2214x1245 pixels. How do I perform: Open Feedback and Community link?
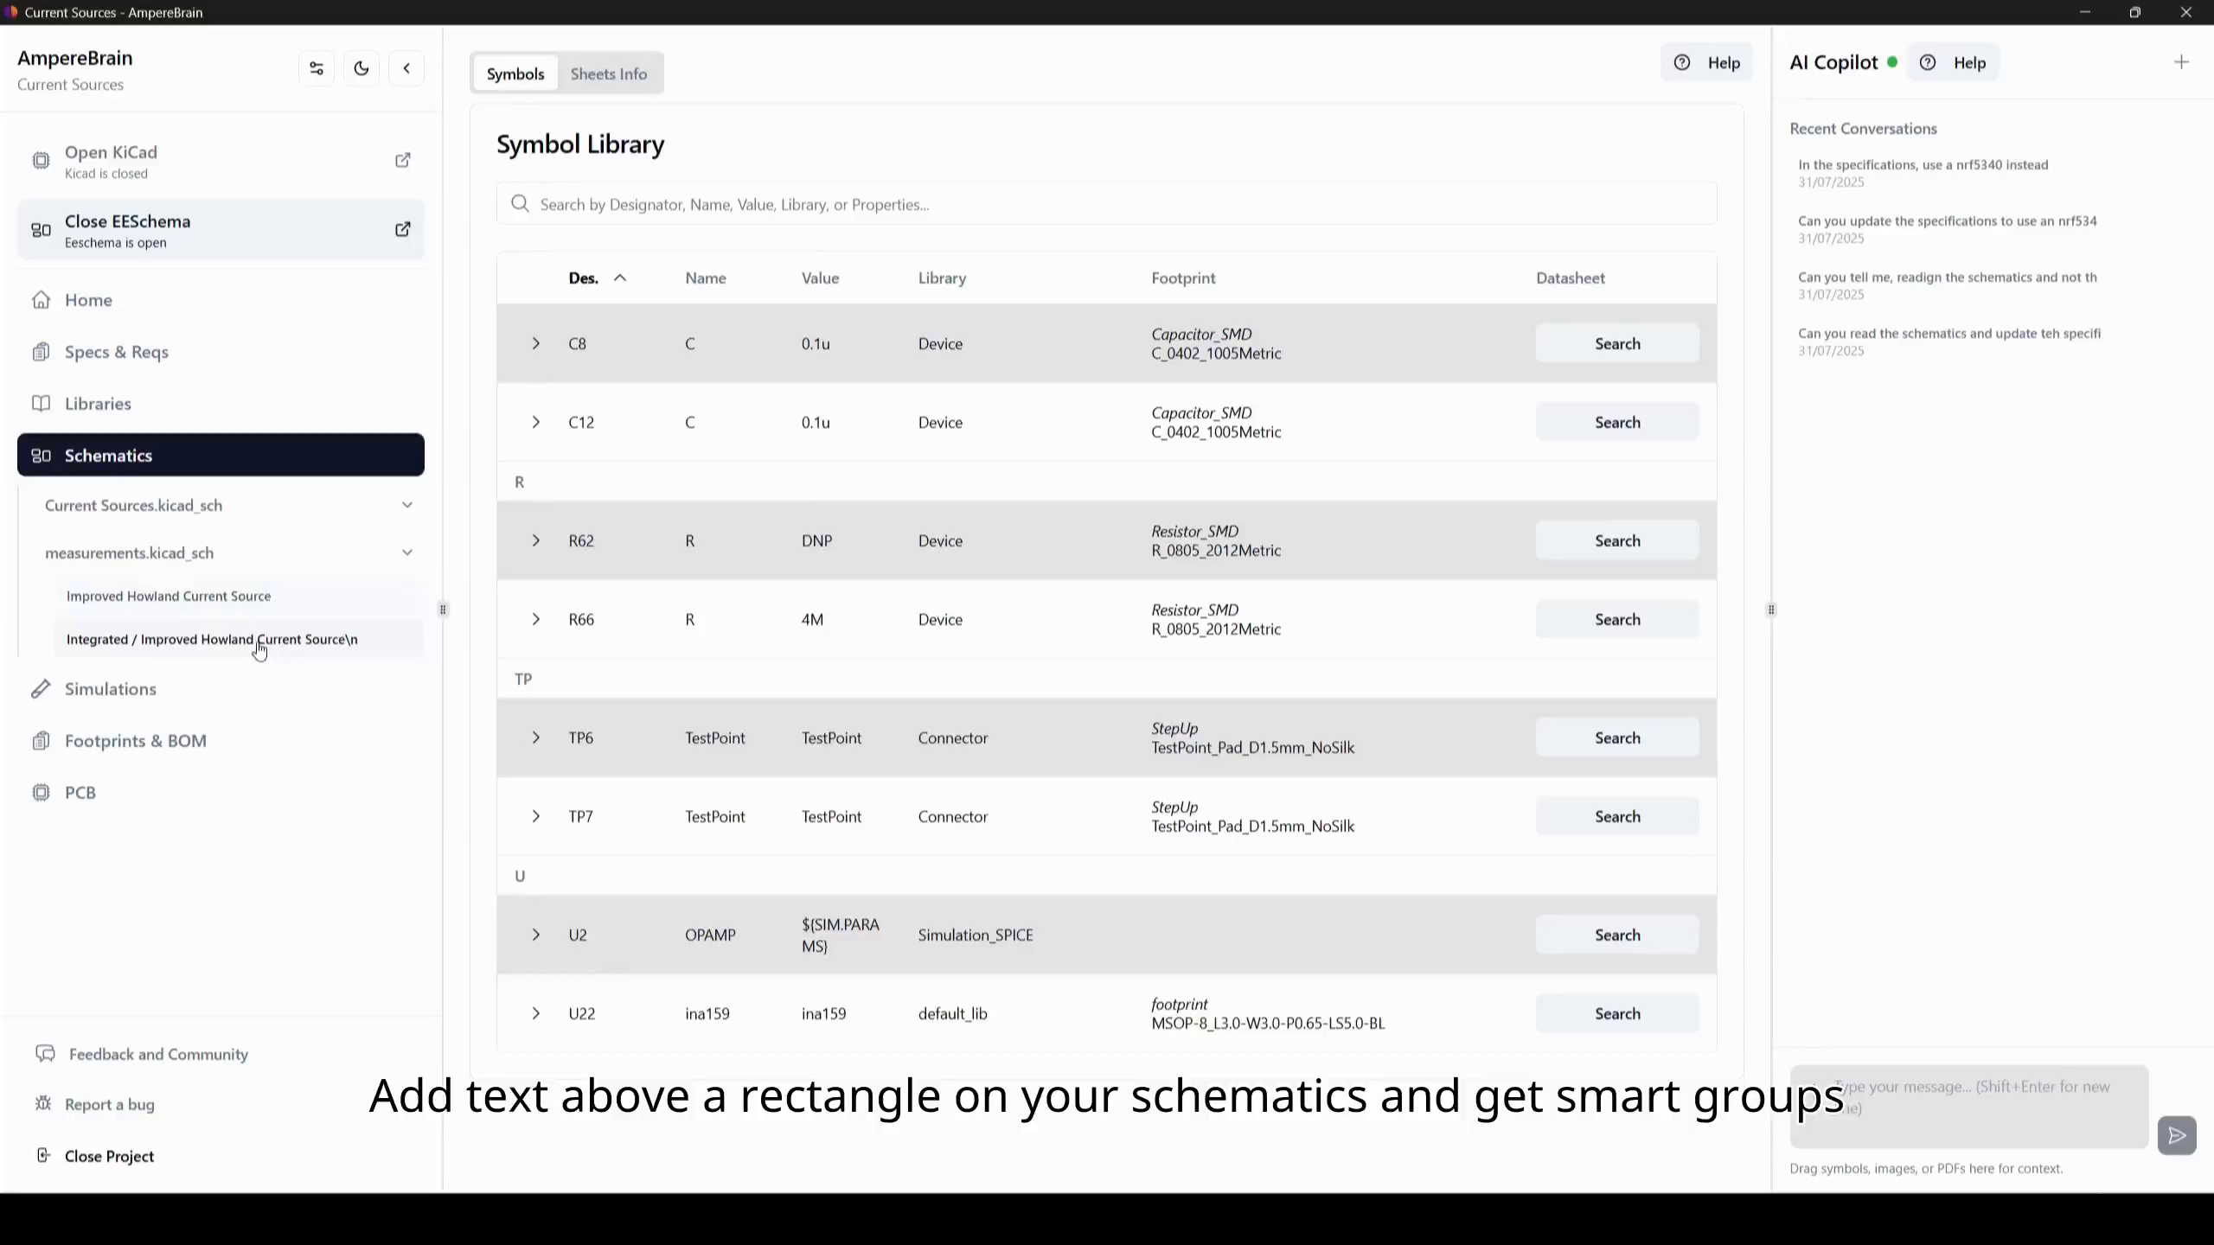click(142, 1054)
